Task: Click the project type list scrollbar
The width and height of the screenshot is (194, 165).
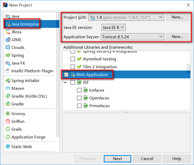Action: 58,74
